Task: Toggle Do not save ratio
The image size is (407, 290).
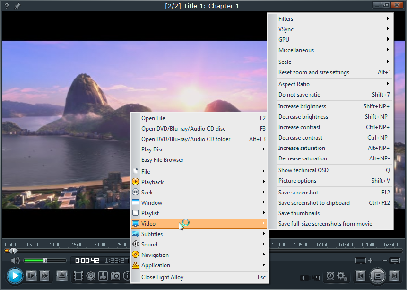Action: [330, 94]
